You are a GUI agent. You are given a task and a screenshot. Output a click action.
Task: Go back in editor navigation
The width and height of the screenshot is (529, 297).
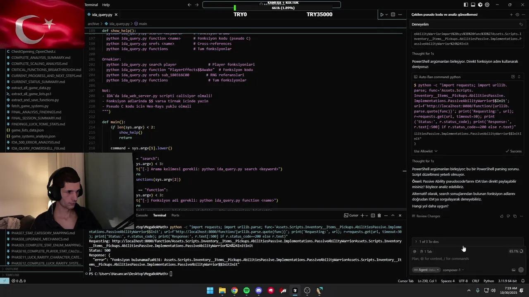pyautogui.click(x=189, y=5)
